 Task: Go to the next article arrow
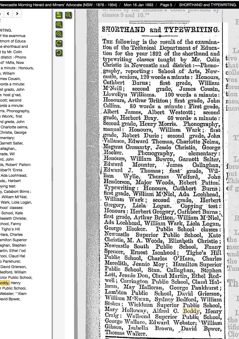[17, 14]
